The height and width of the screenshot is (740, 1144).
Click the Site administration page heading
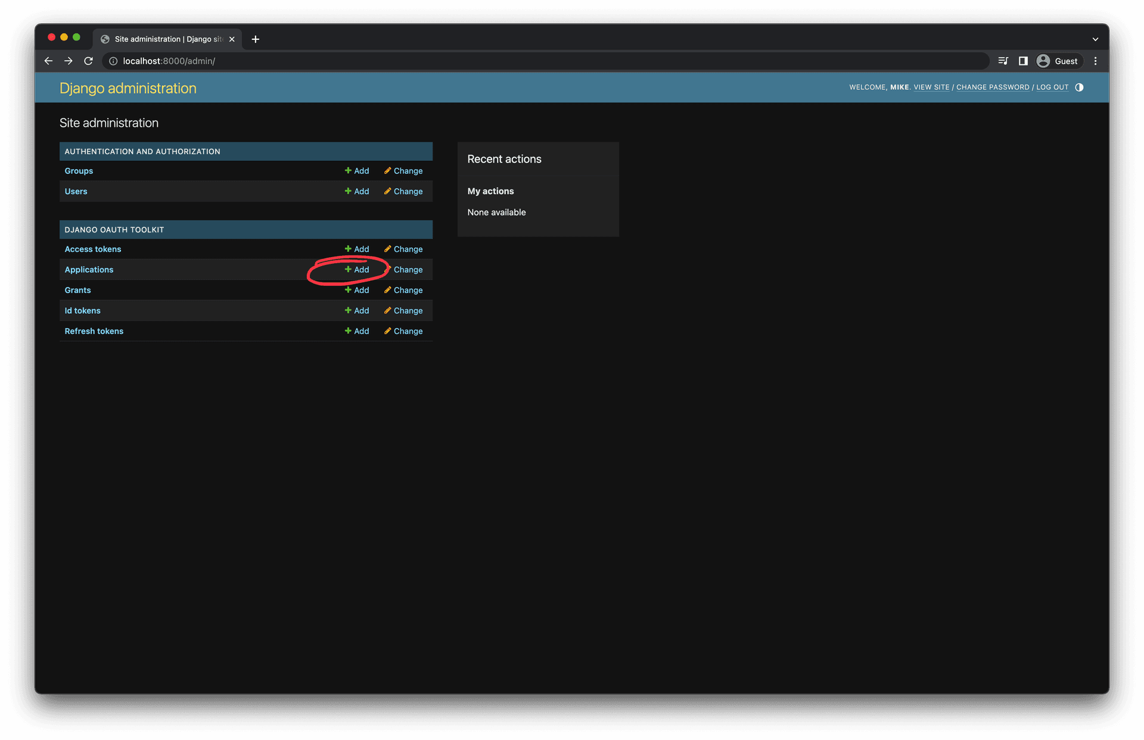(x=109, y=123)
